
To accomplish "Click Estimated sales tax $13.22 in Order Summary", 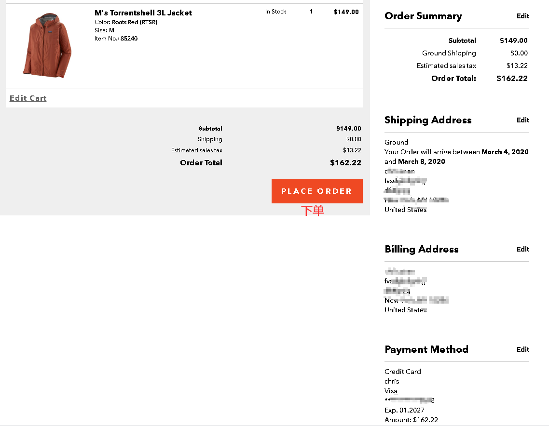I will (472, 66).
